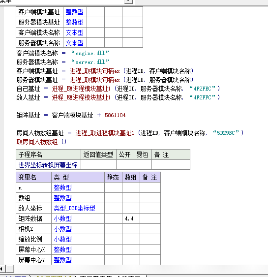The height and width of the screenshot is (277, 268).
Task: Click the "5D29BC" offset string
Action: 226,133
